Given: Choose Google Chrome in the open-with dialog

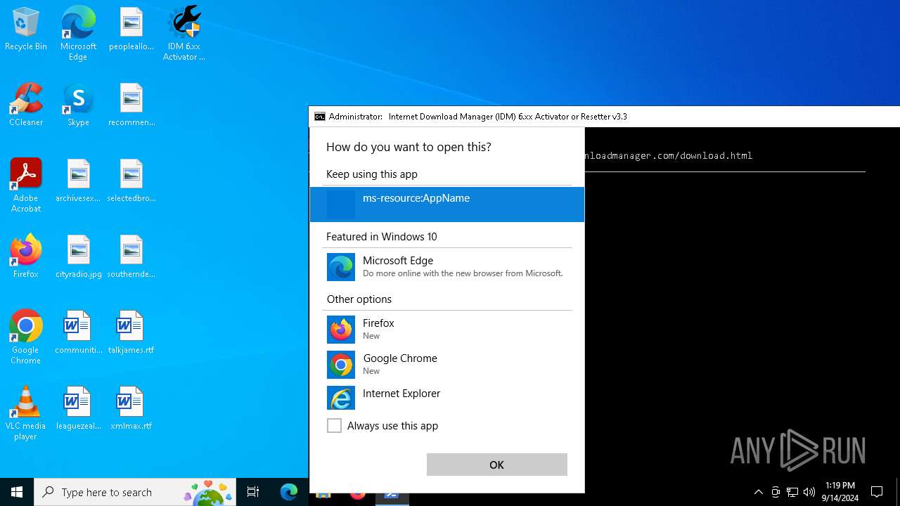Looking at the screenshot, I should point(447,364).
